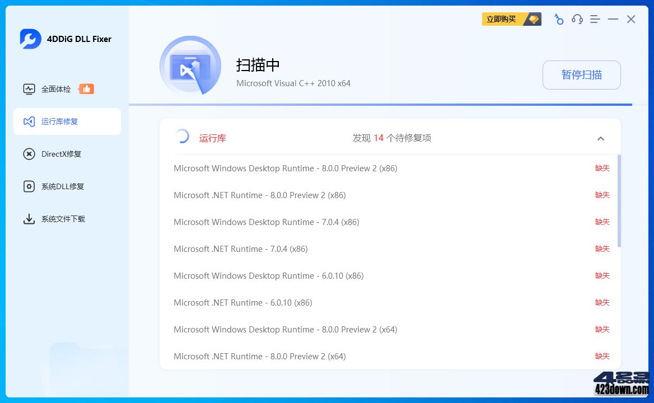Click the 暂停扫描 button
The height and width of the screenshot is (403, 654).
pyautogui.click(x=581, y=75)
